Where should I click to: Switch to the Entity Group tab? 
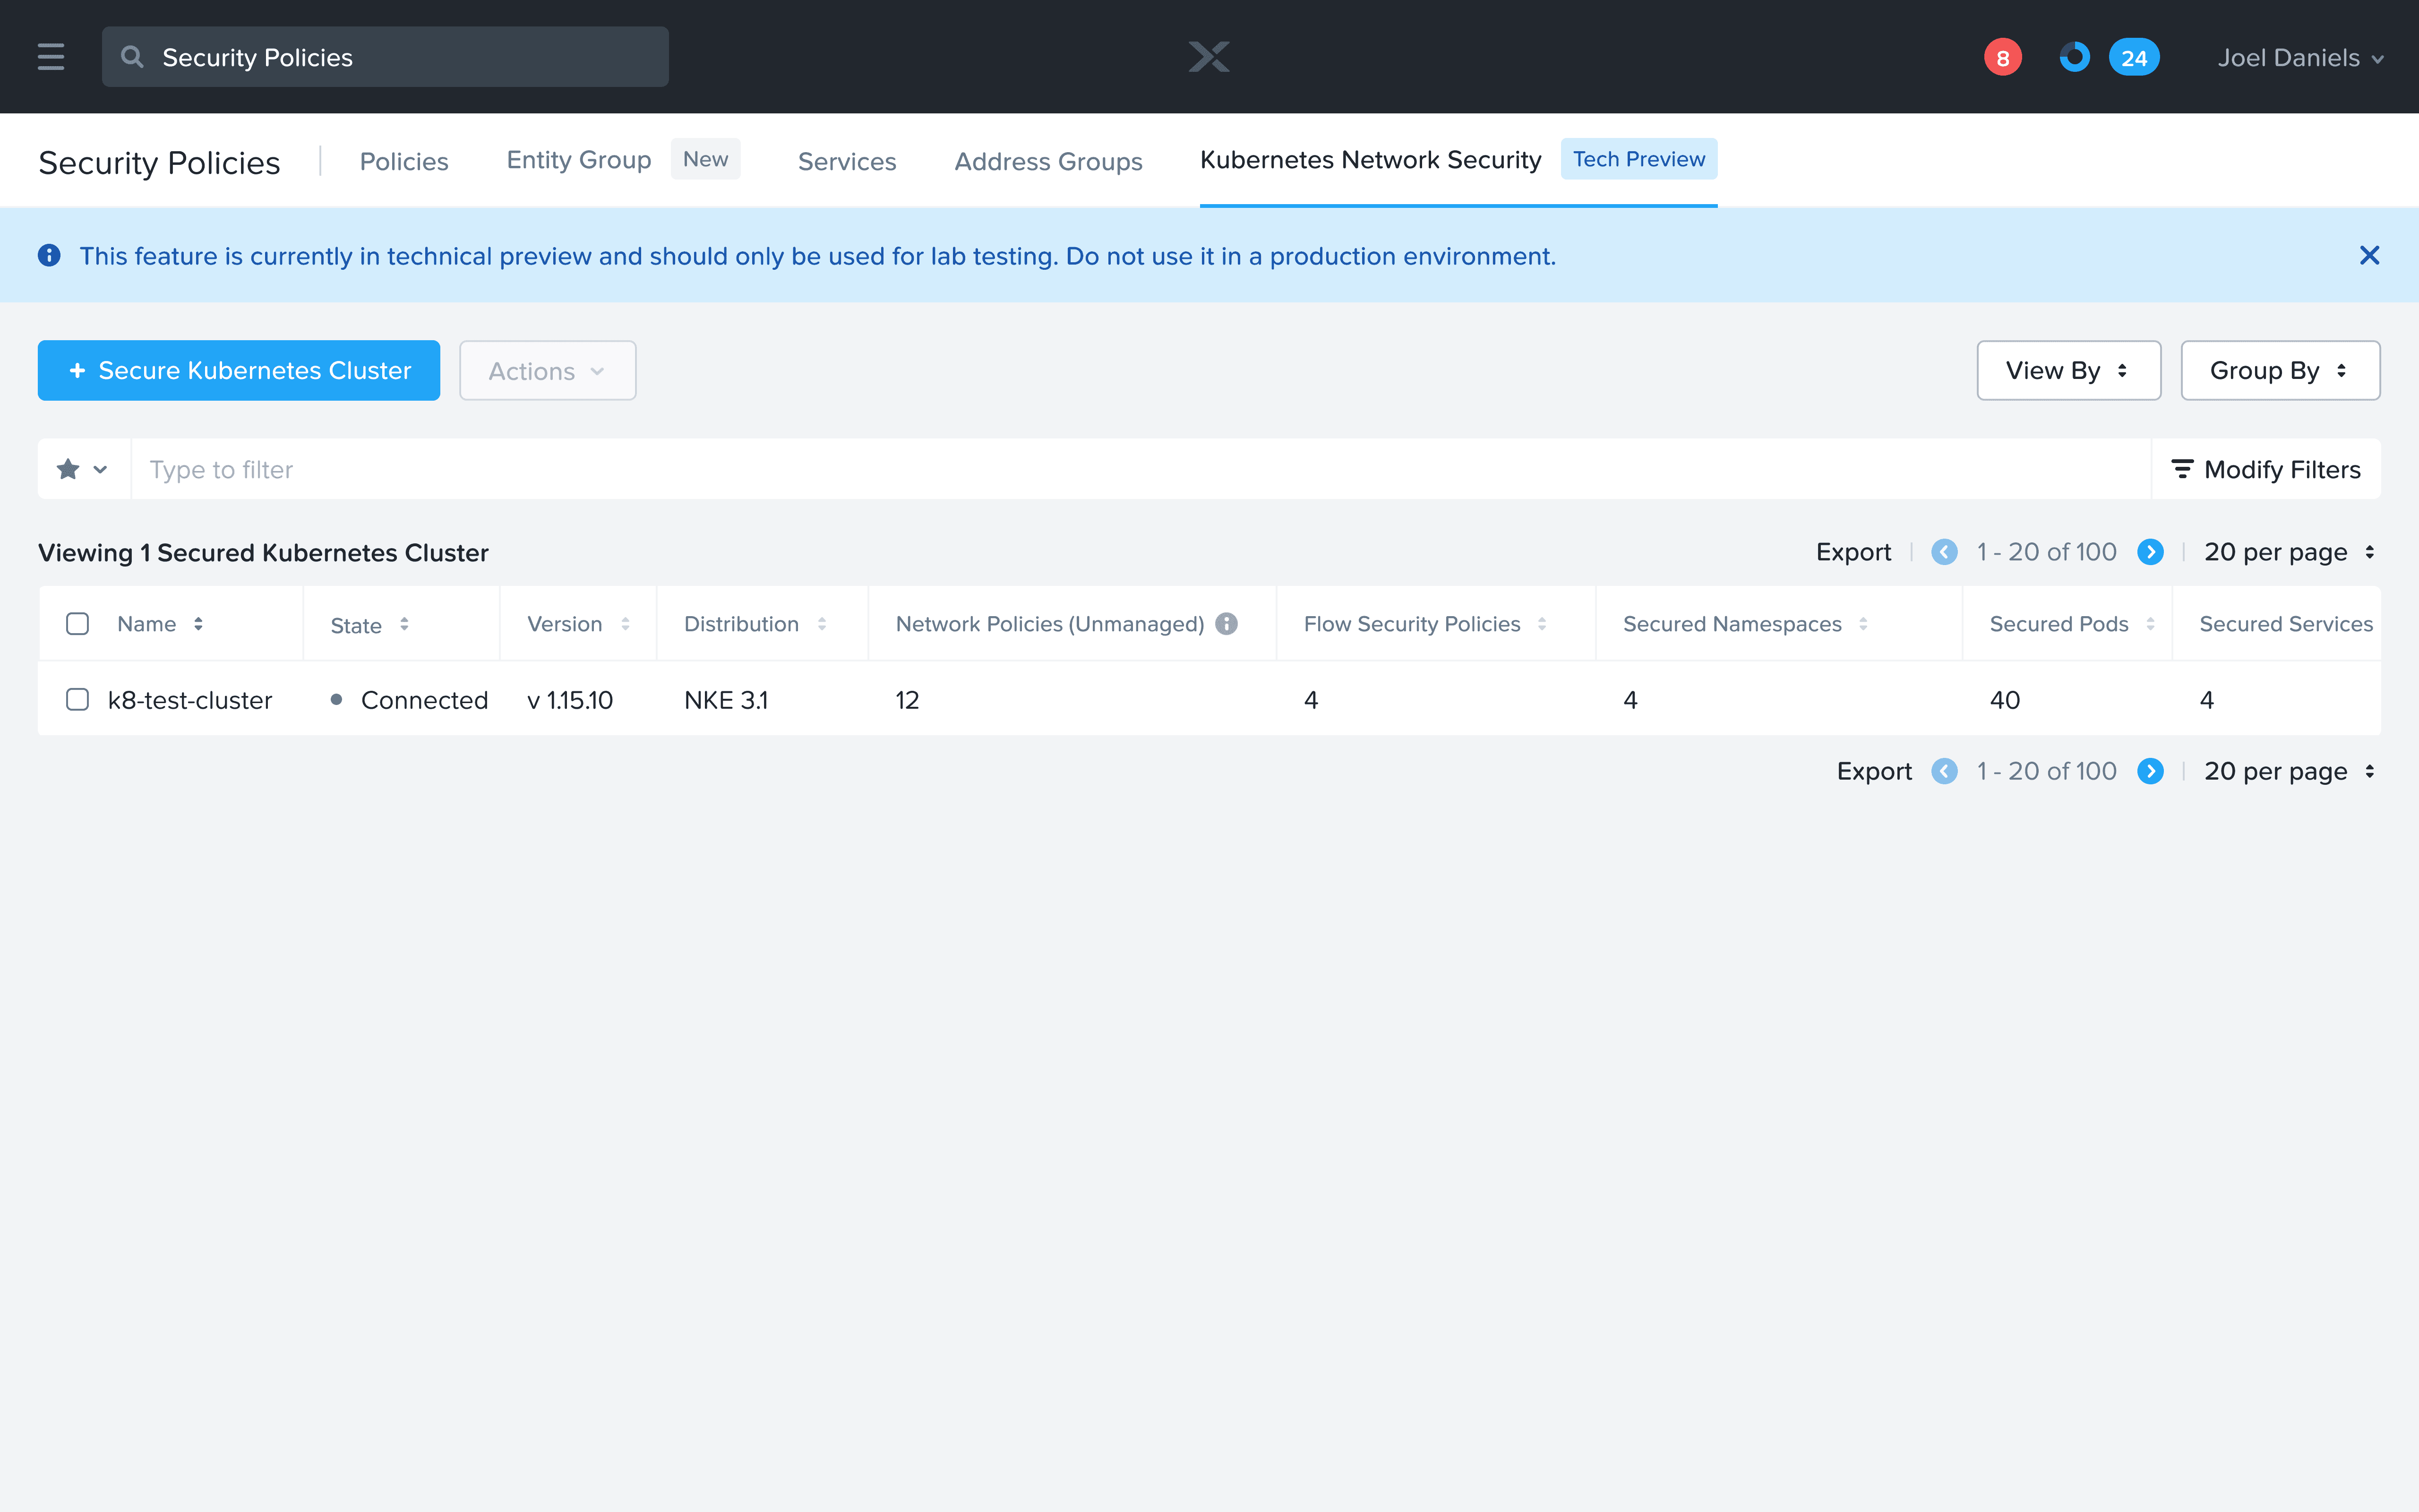(579, 160)
